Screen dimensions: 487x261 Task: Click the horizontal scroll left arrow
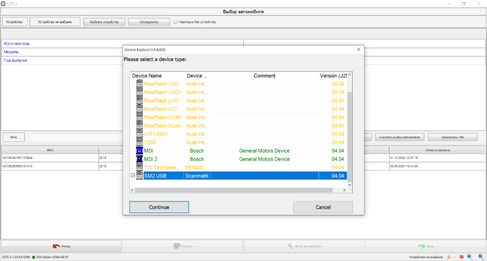(132, 190)
